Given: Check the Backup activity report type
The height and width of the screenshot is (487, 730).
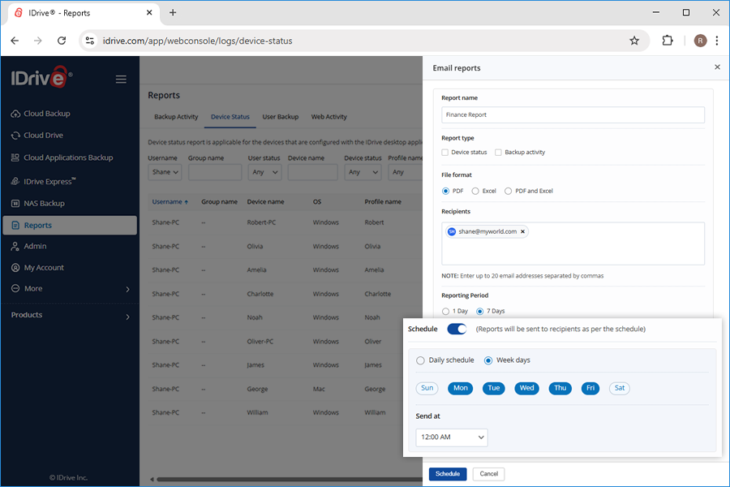Looking at the screenshot, I should (x=498, y=153).
